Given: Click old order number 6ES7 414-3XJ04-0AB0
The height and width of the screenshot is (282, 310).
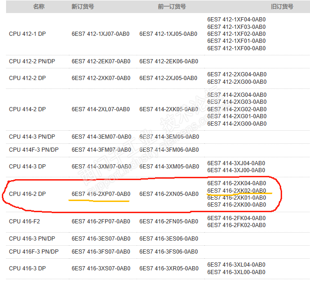Looking at the screenshot, I should 236,163.
